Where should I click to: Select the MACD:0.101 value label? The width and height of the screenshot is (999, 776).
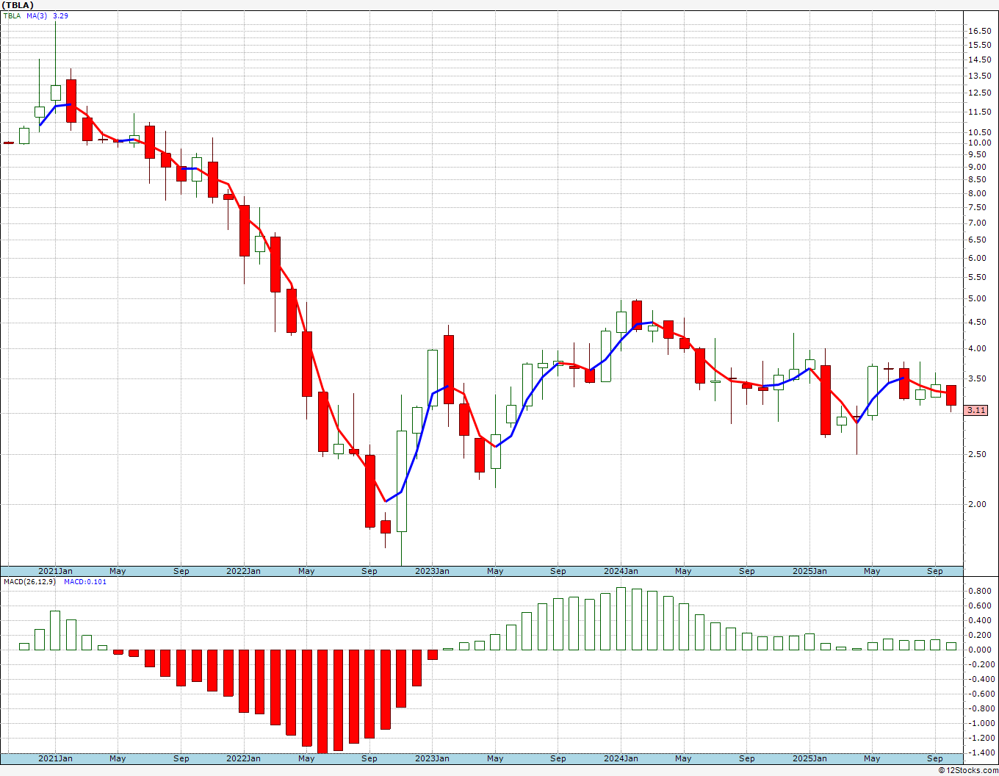click(x=85, y=582)
